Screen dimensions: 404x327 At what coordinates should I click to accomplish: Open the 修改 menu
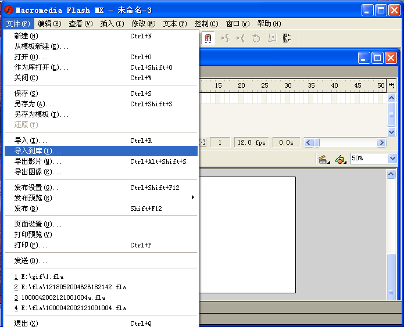click(144, 24)
